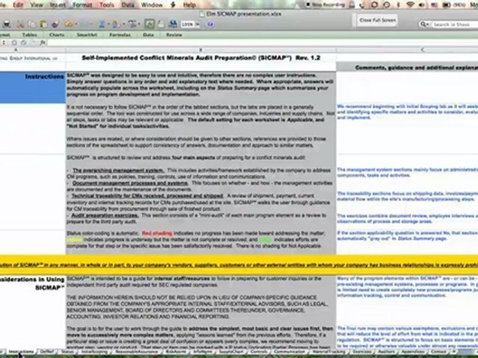The height and width of the screenshot is (358, 478).
Task: Open the Format menu
Action: 82,5
